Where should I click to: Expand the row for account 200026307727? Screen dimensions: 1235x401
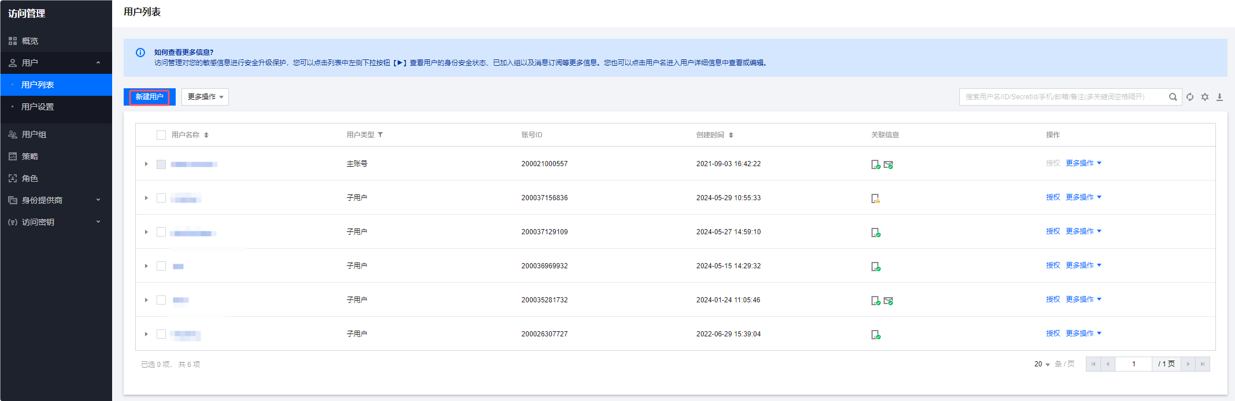146,334
